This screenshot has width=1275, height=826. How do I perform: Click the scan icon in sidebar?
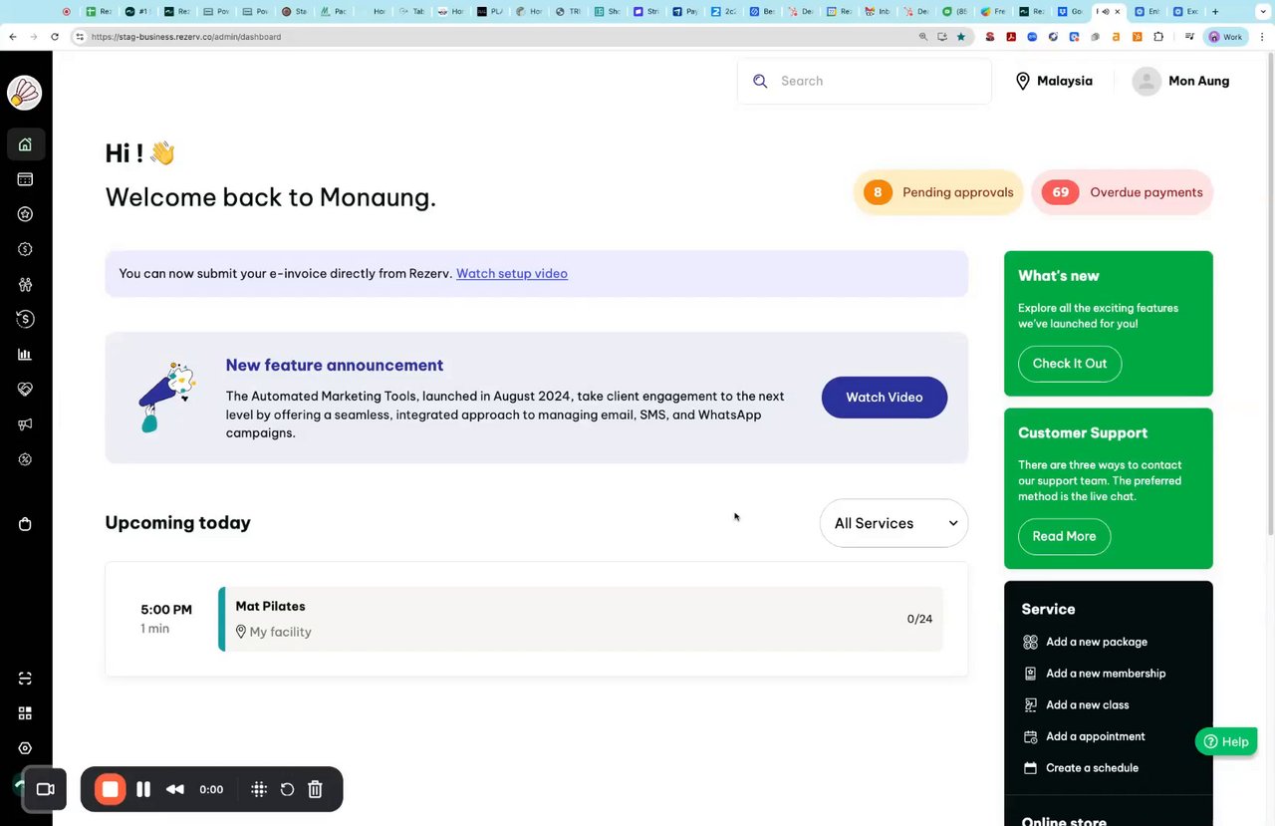(x=25, y=679)
